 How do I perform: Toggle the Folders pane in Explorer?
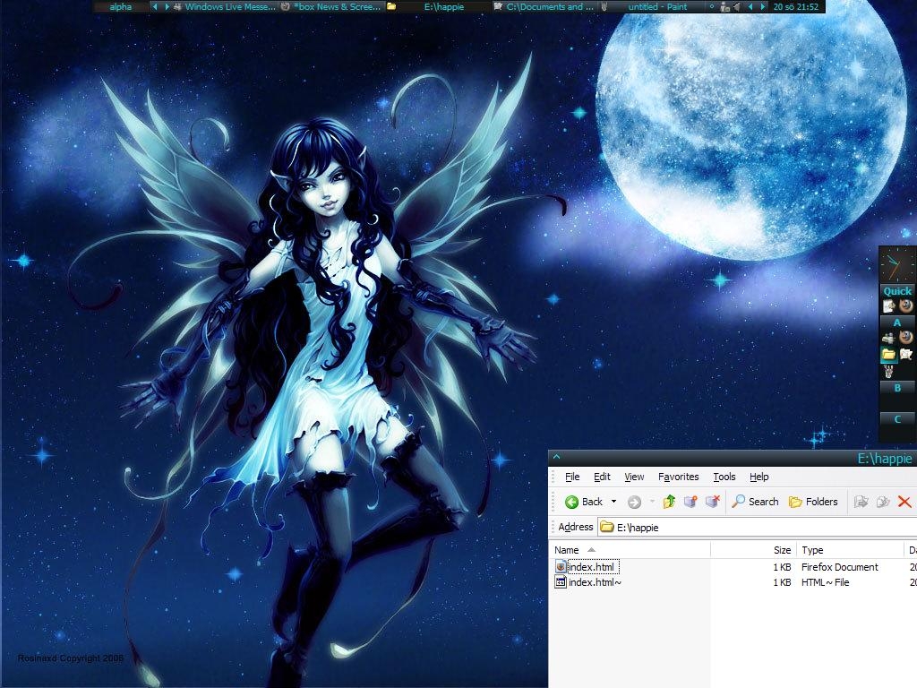click(813, 502)
